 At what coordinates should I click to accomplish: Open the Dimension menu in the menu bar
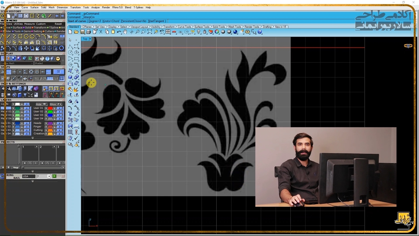click(x=62, y=7)
